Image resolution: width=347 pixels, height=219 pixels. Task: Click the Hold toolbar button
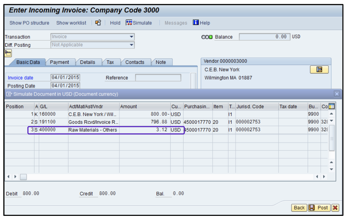click(115, 23)
